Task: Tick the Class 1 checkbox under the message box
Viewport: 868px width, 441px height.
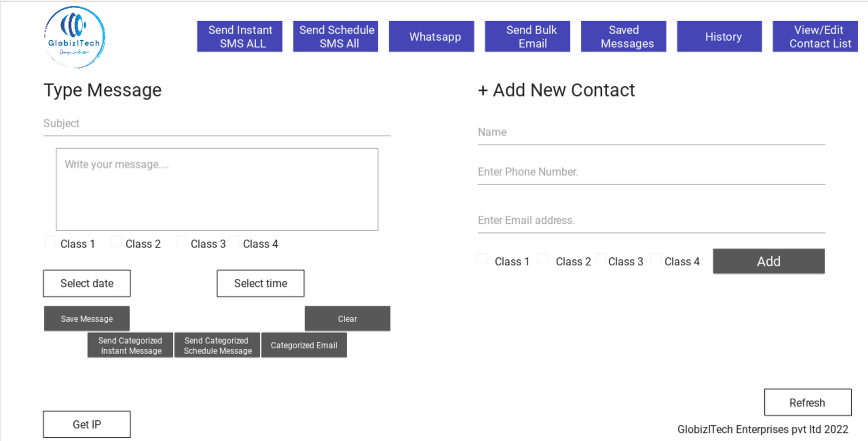Action: (50, 241)
